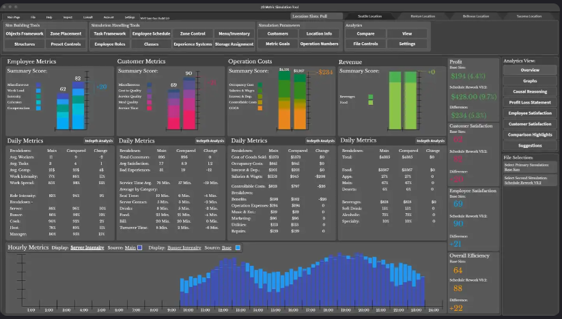
Task: Click the Main source color swatch in Hourly Metrics
Action: pyautogui.click(x=139, y=247)
